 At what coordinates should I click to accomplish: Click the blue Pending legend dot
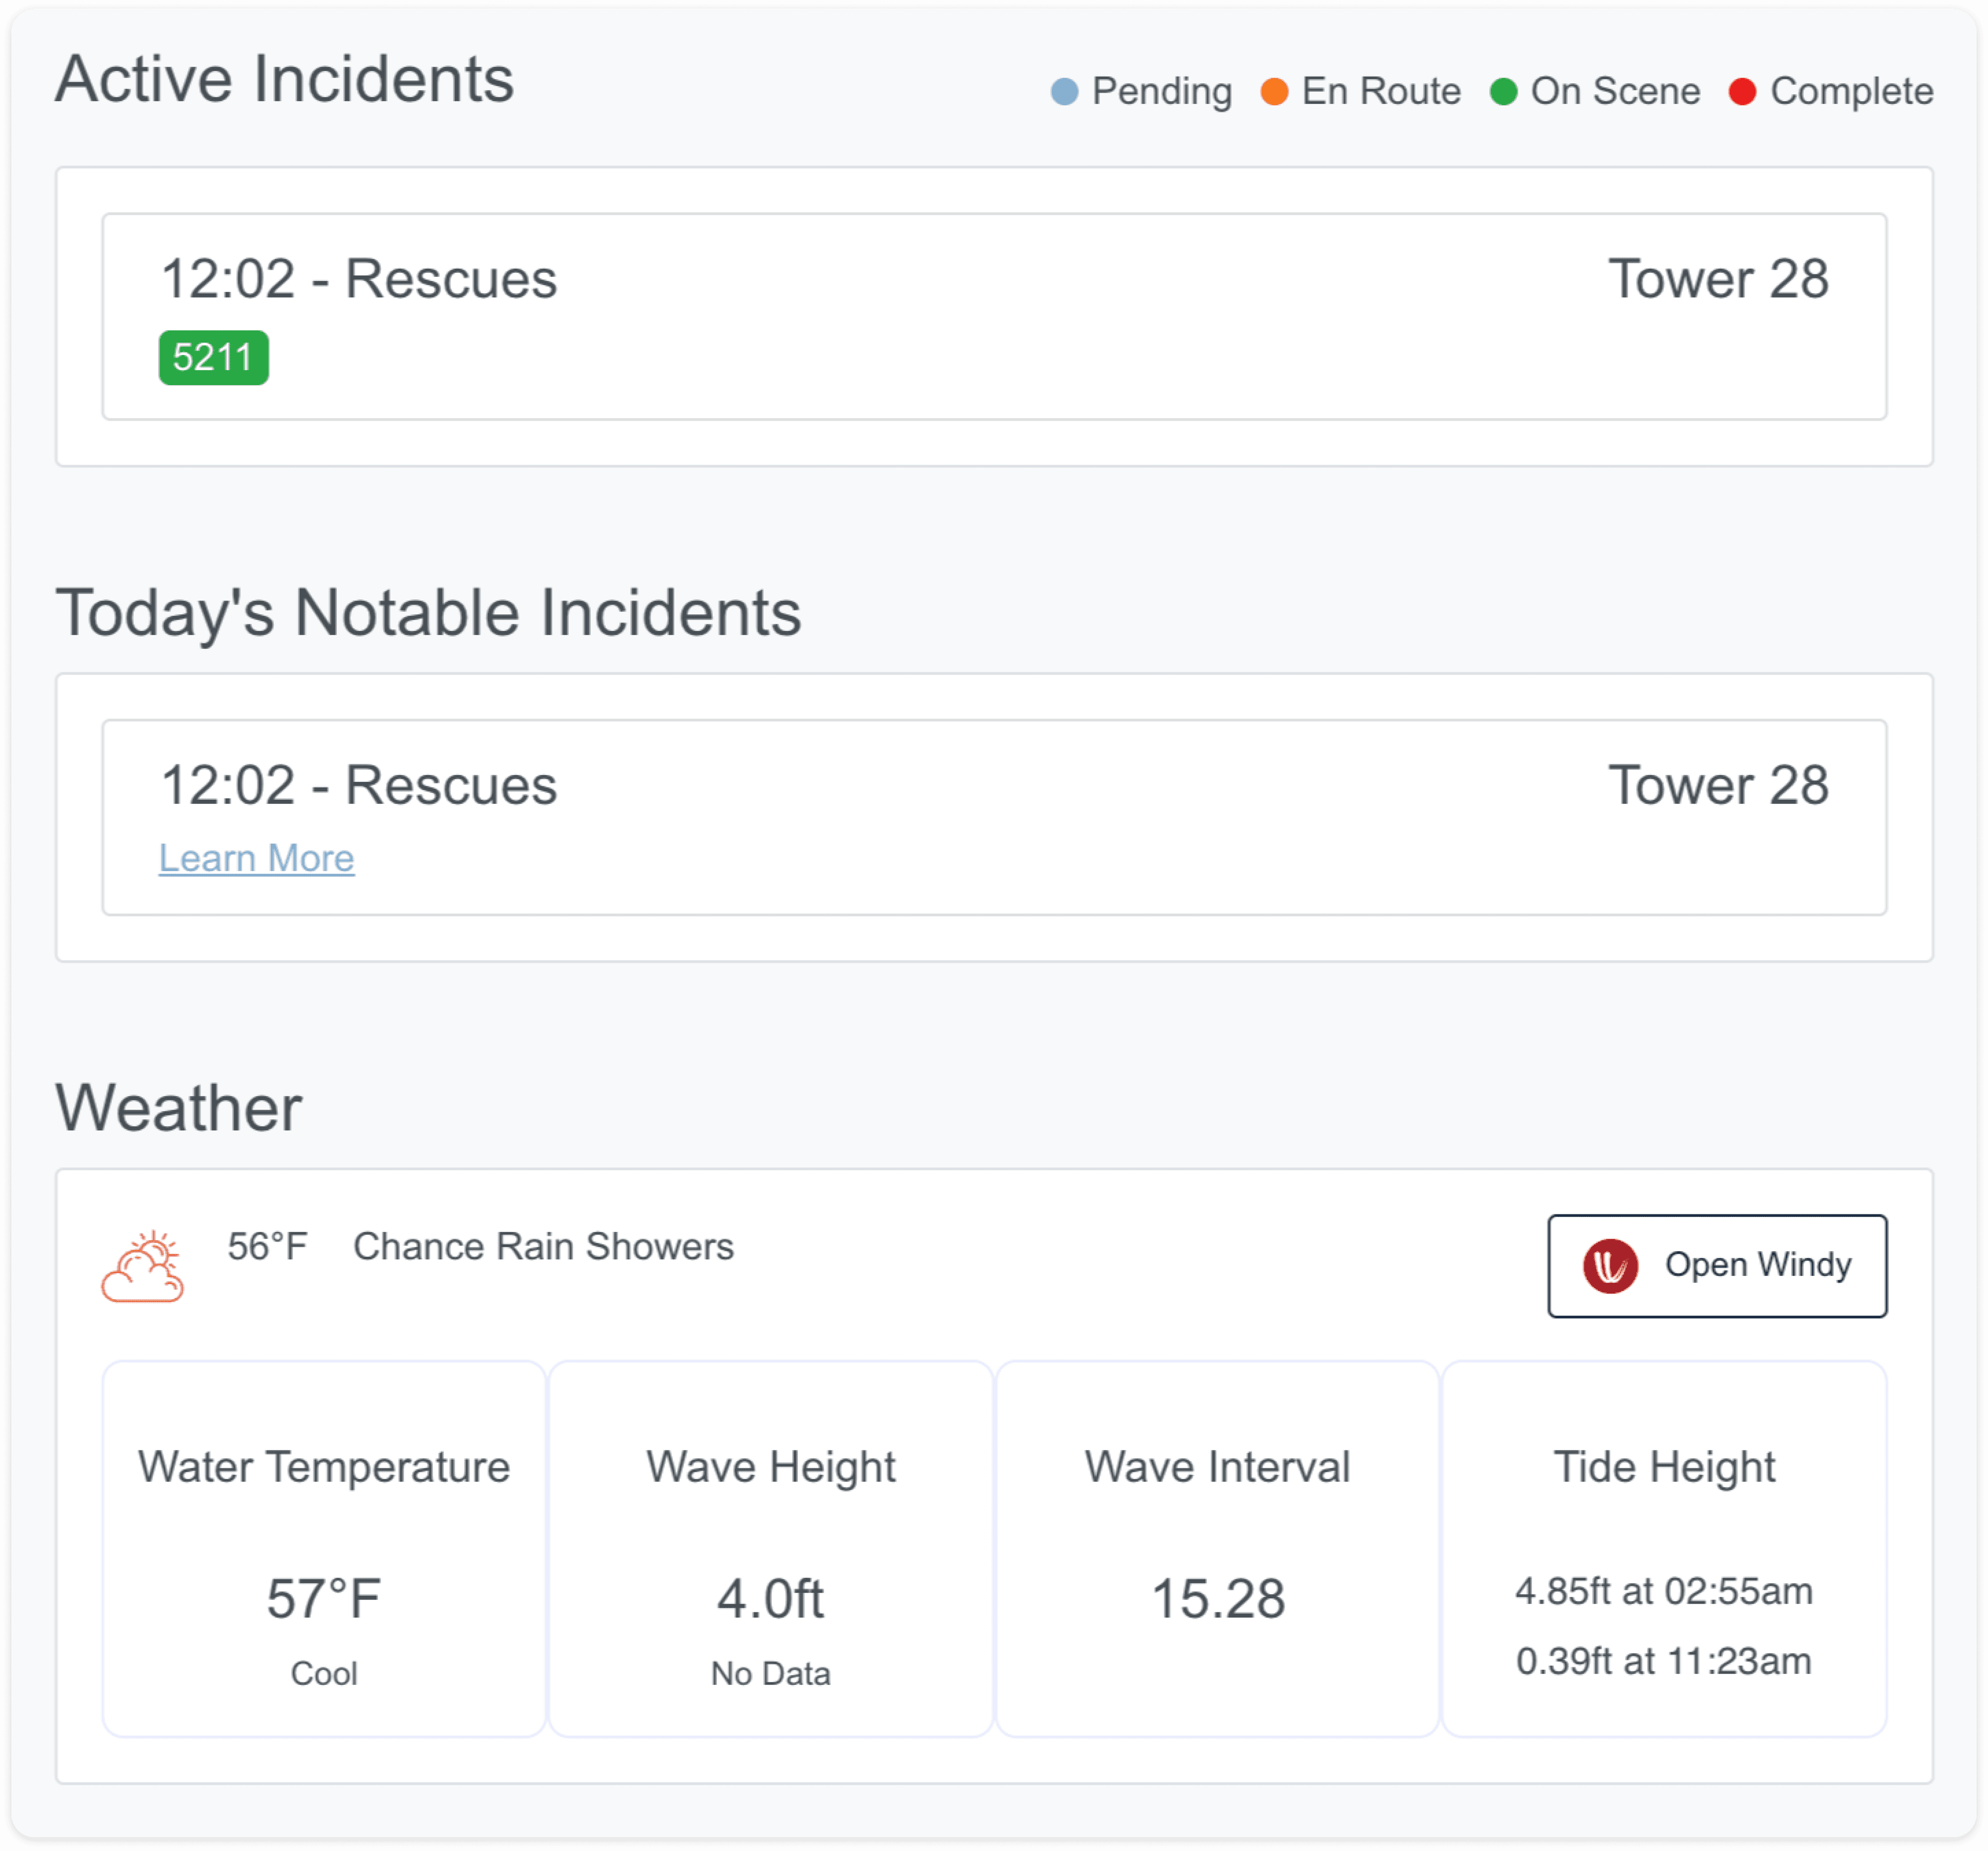(1065, 92)
